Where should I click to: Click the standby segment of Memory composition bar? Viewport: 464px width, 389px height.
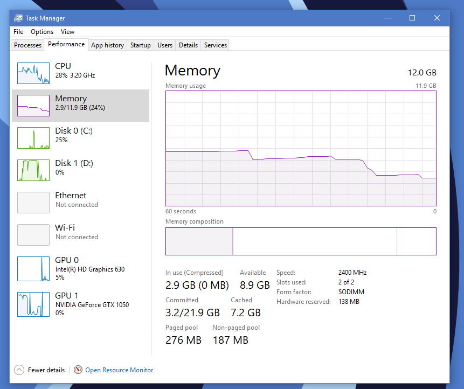point(315,241)
